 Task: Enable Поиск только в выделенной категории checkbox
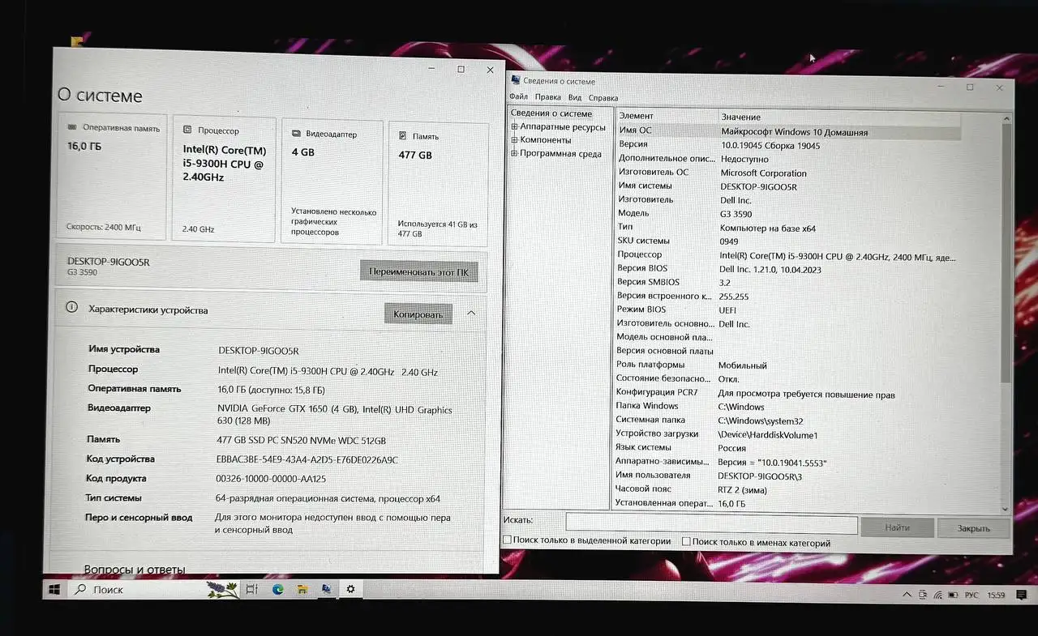pos(508,540)
